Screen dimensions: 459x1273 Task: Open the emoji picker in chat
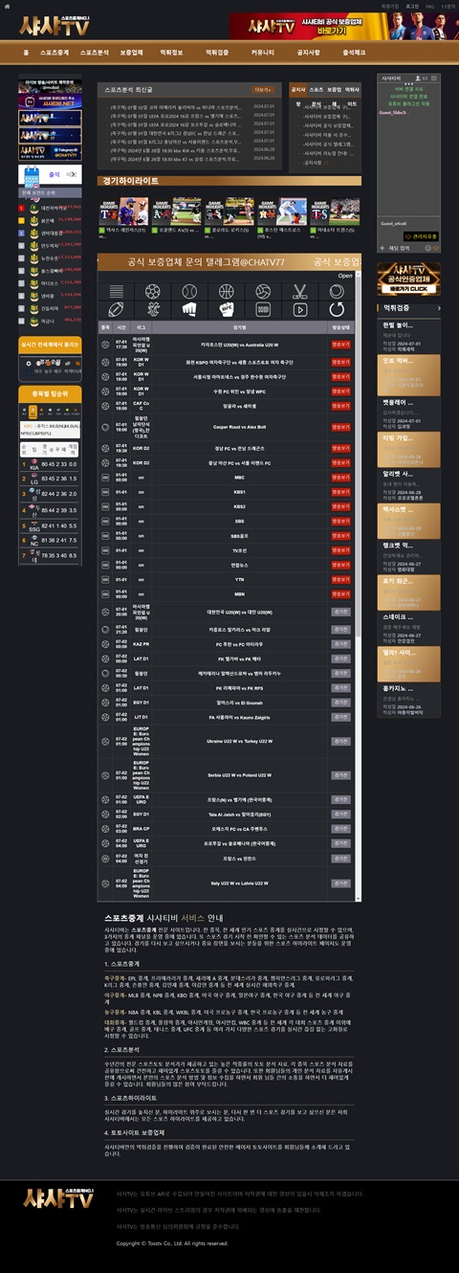tap(427, 248)
